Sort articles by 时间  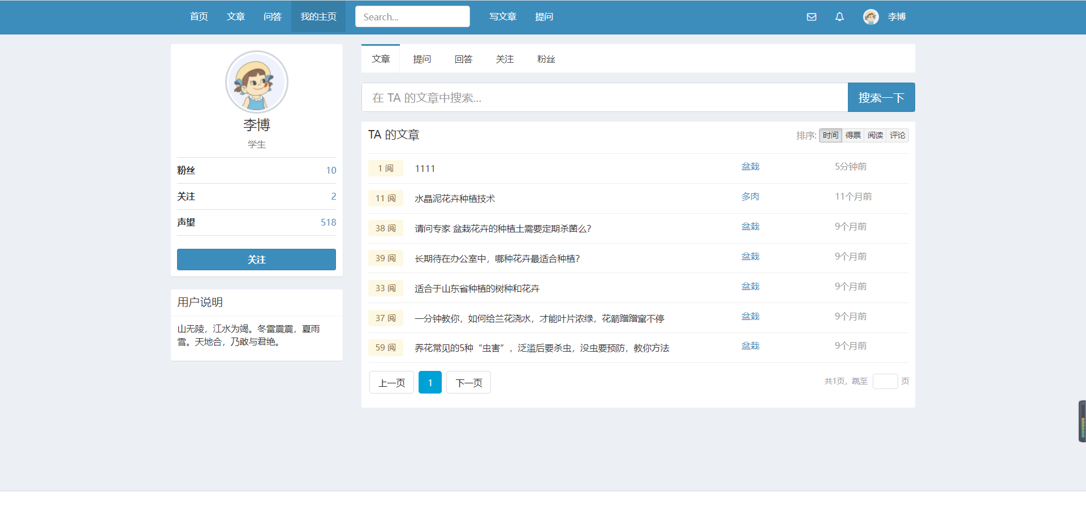(830, 135)
